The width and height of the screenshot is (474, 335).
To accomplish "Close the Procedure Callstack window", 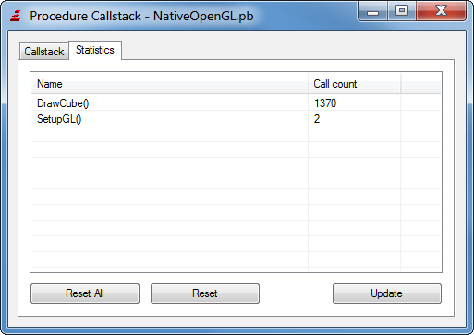I will click(441, 11).
